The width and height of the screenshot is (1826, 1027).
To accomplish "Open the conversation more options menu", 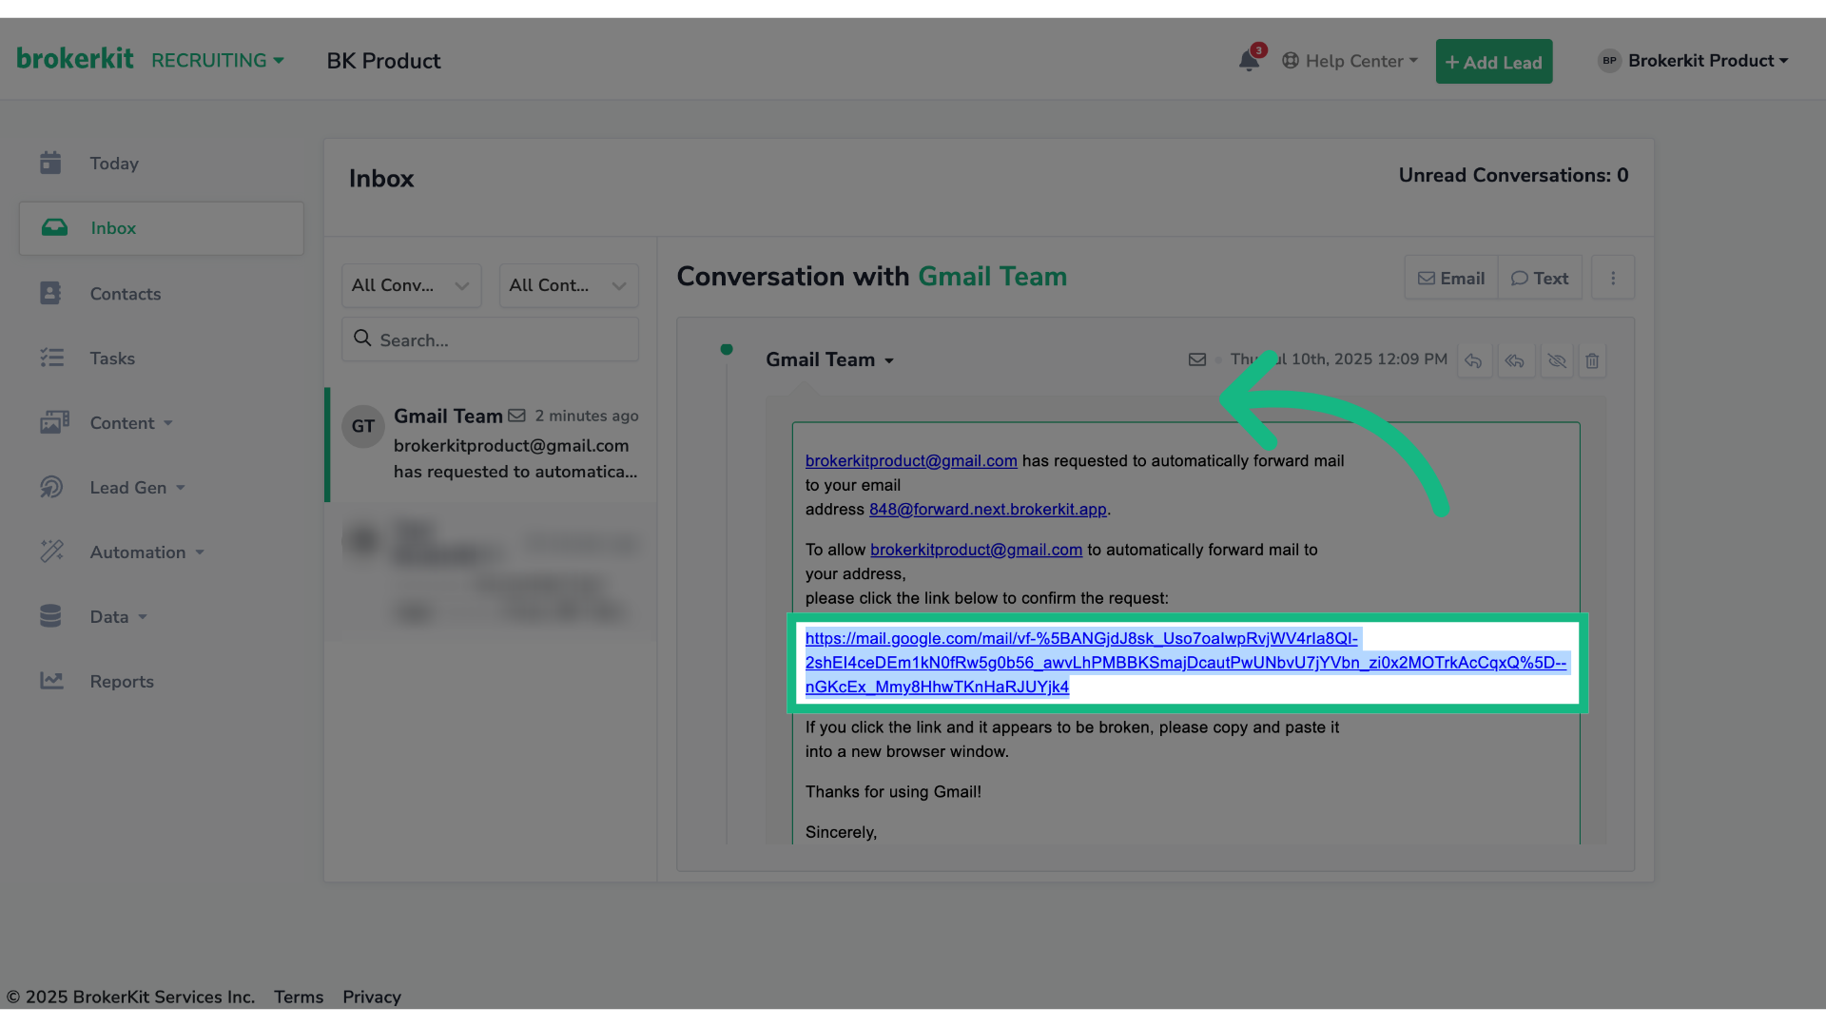I will pyautogui.click(x=1613, y=279).
